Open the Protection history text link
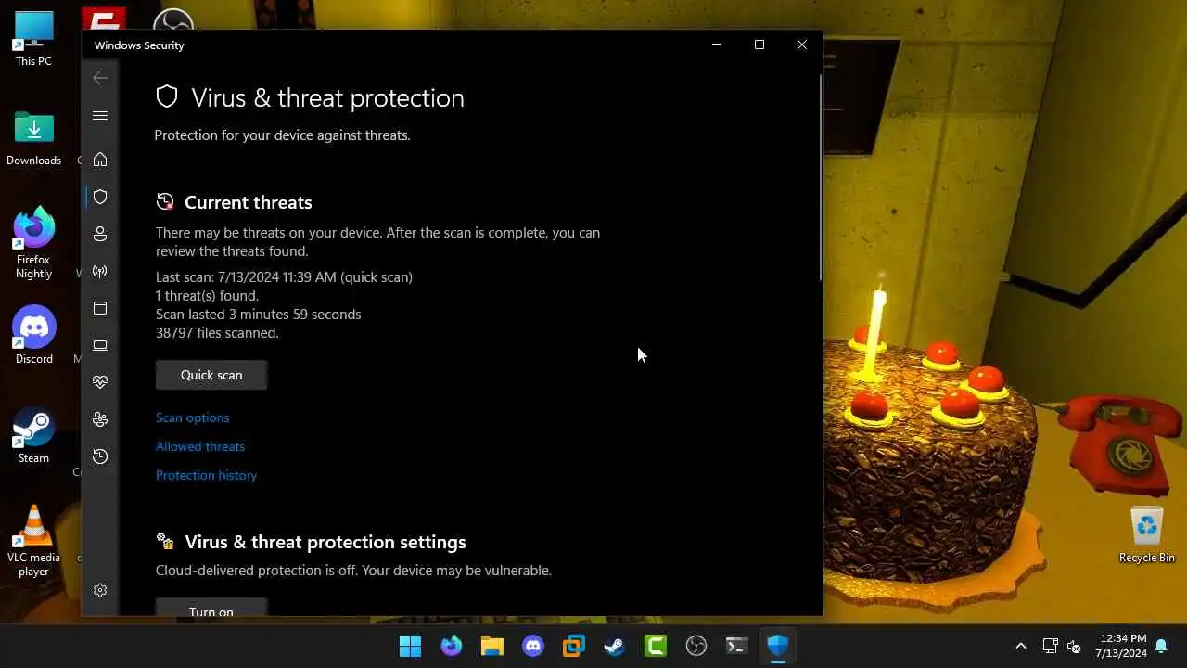The width and height of the screenshot is (1187, 668). point(206,475)
